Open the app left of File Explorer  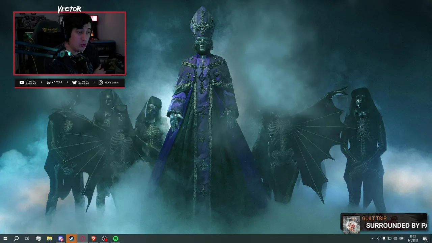point(38,239)
